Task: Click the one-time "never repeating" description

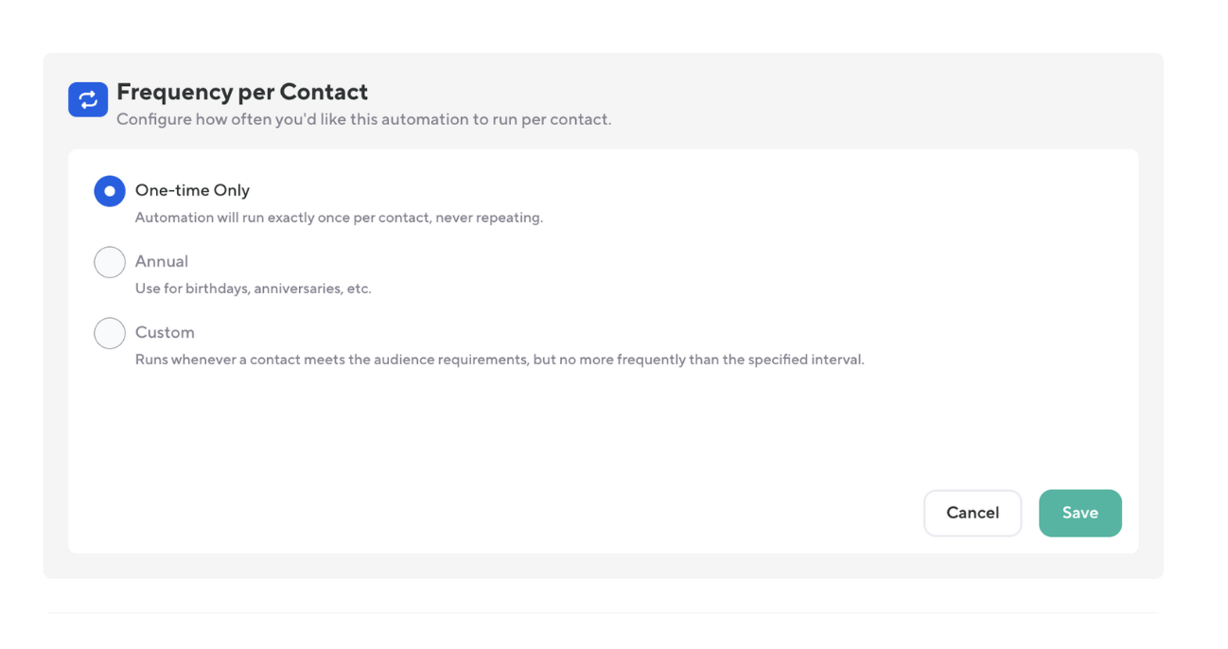Action: pos(339,218)
